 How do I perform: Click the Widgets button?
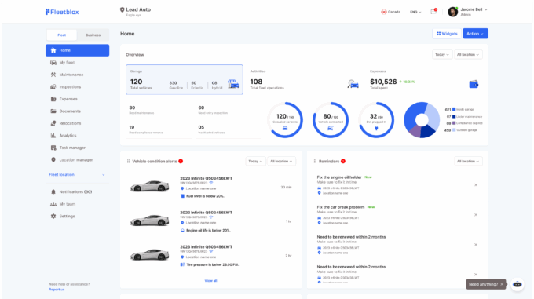pyautogui.click(x=447, y=34)
